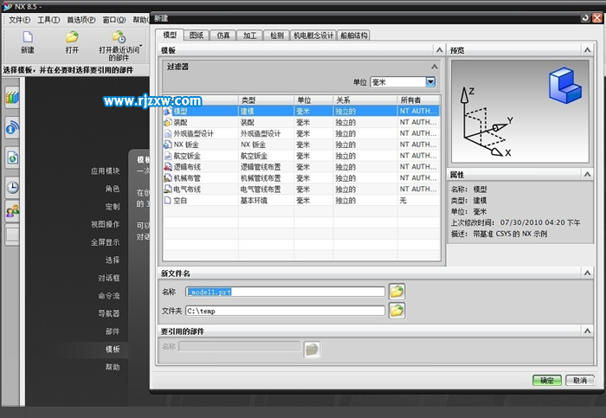Select the 航空钣金 template row
Image resolution: width=606 pixels, height=418 pixels.
click(x=301, y=156)
